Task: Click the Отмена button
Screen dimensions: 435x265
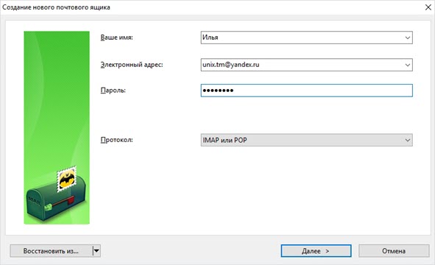Action: pyautogui.click(x=394, y=251)
